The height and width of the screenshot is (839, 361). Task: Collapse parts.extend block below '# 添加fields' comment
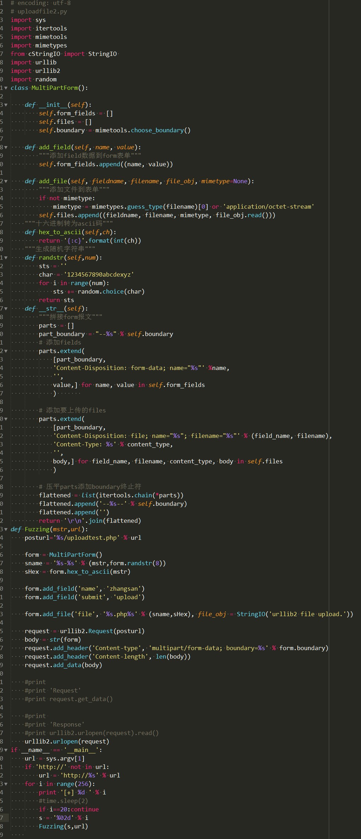6,351
